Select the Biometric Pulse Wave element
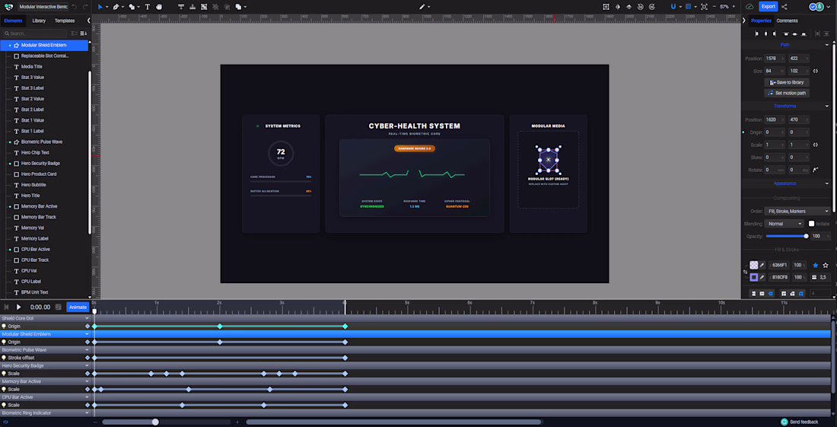This screenshot has width=837, height=427. [x=42, y=142]
